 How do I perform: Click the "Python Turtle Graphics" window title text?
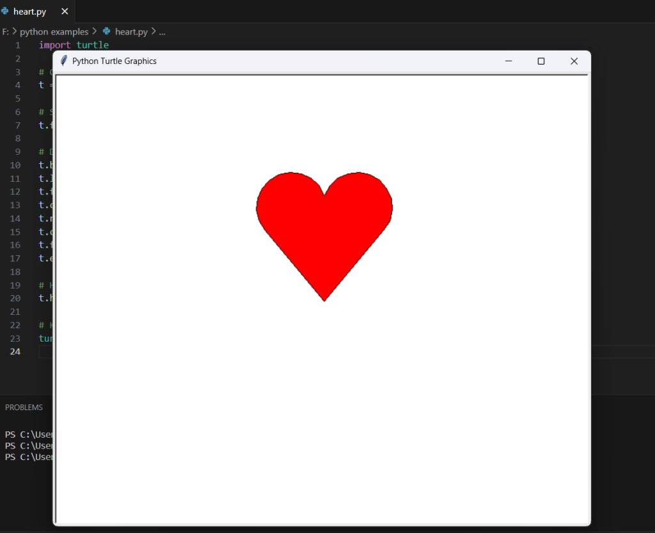(x=114, y=61)
